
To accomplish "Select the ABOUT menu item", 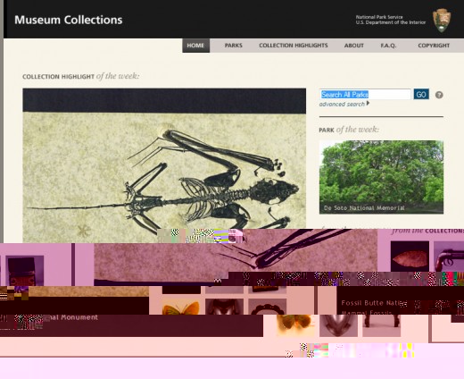I will 354,46.
